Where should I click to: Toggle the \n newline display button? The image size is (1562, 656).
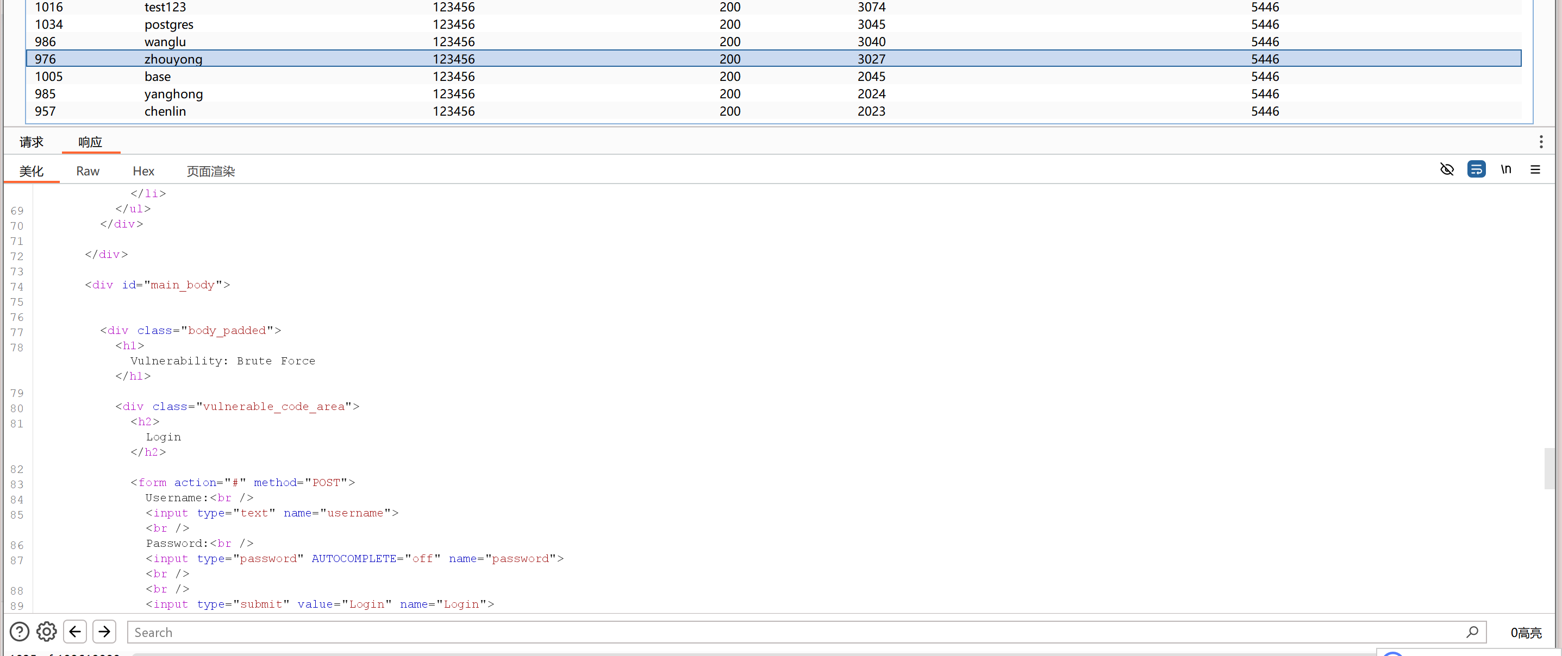[1505, 169]
